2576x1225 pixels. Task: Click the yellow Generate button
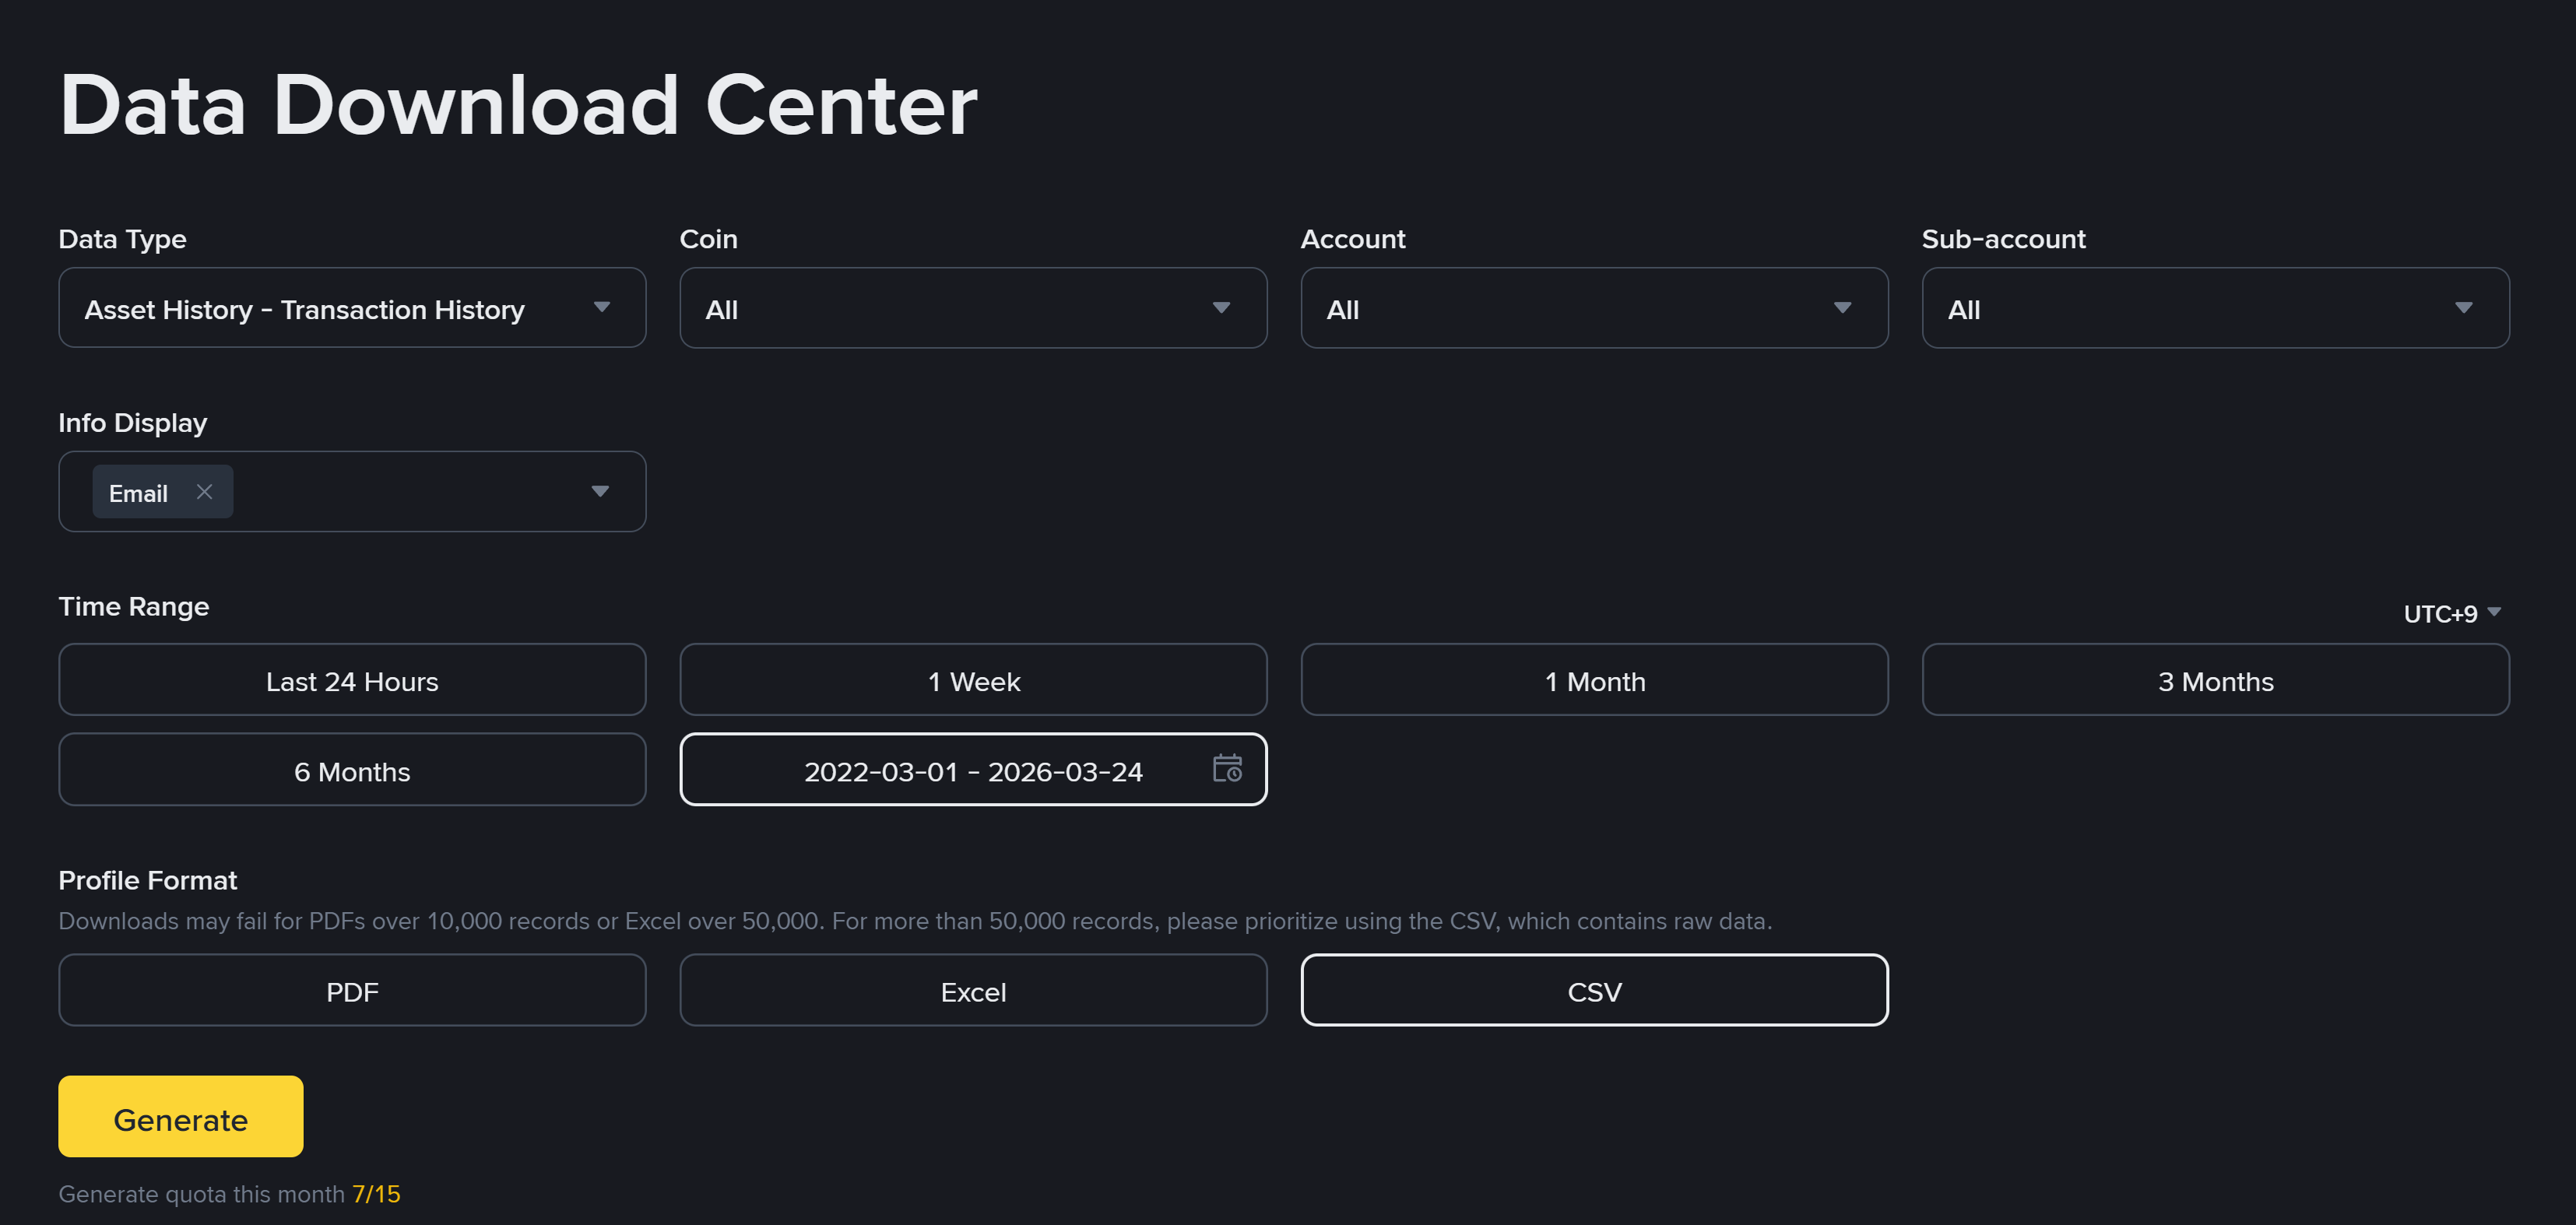pos(181,1117)
